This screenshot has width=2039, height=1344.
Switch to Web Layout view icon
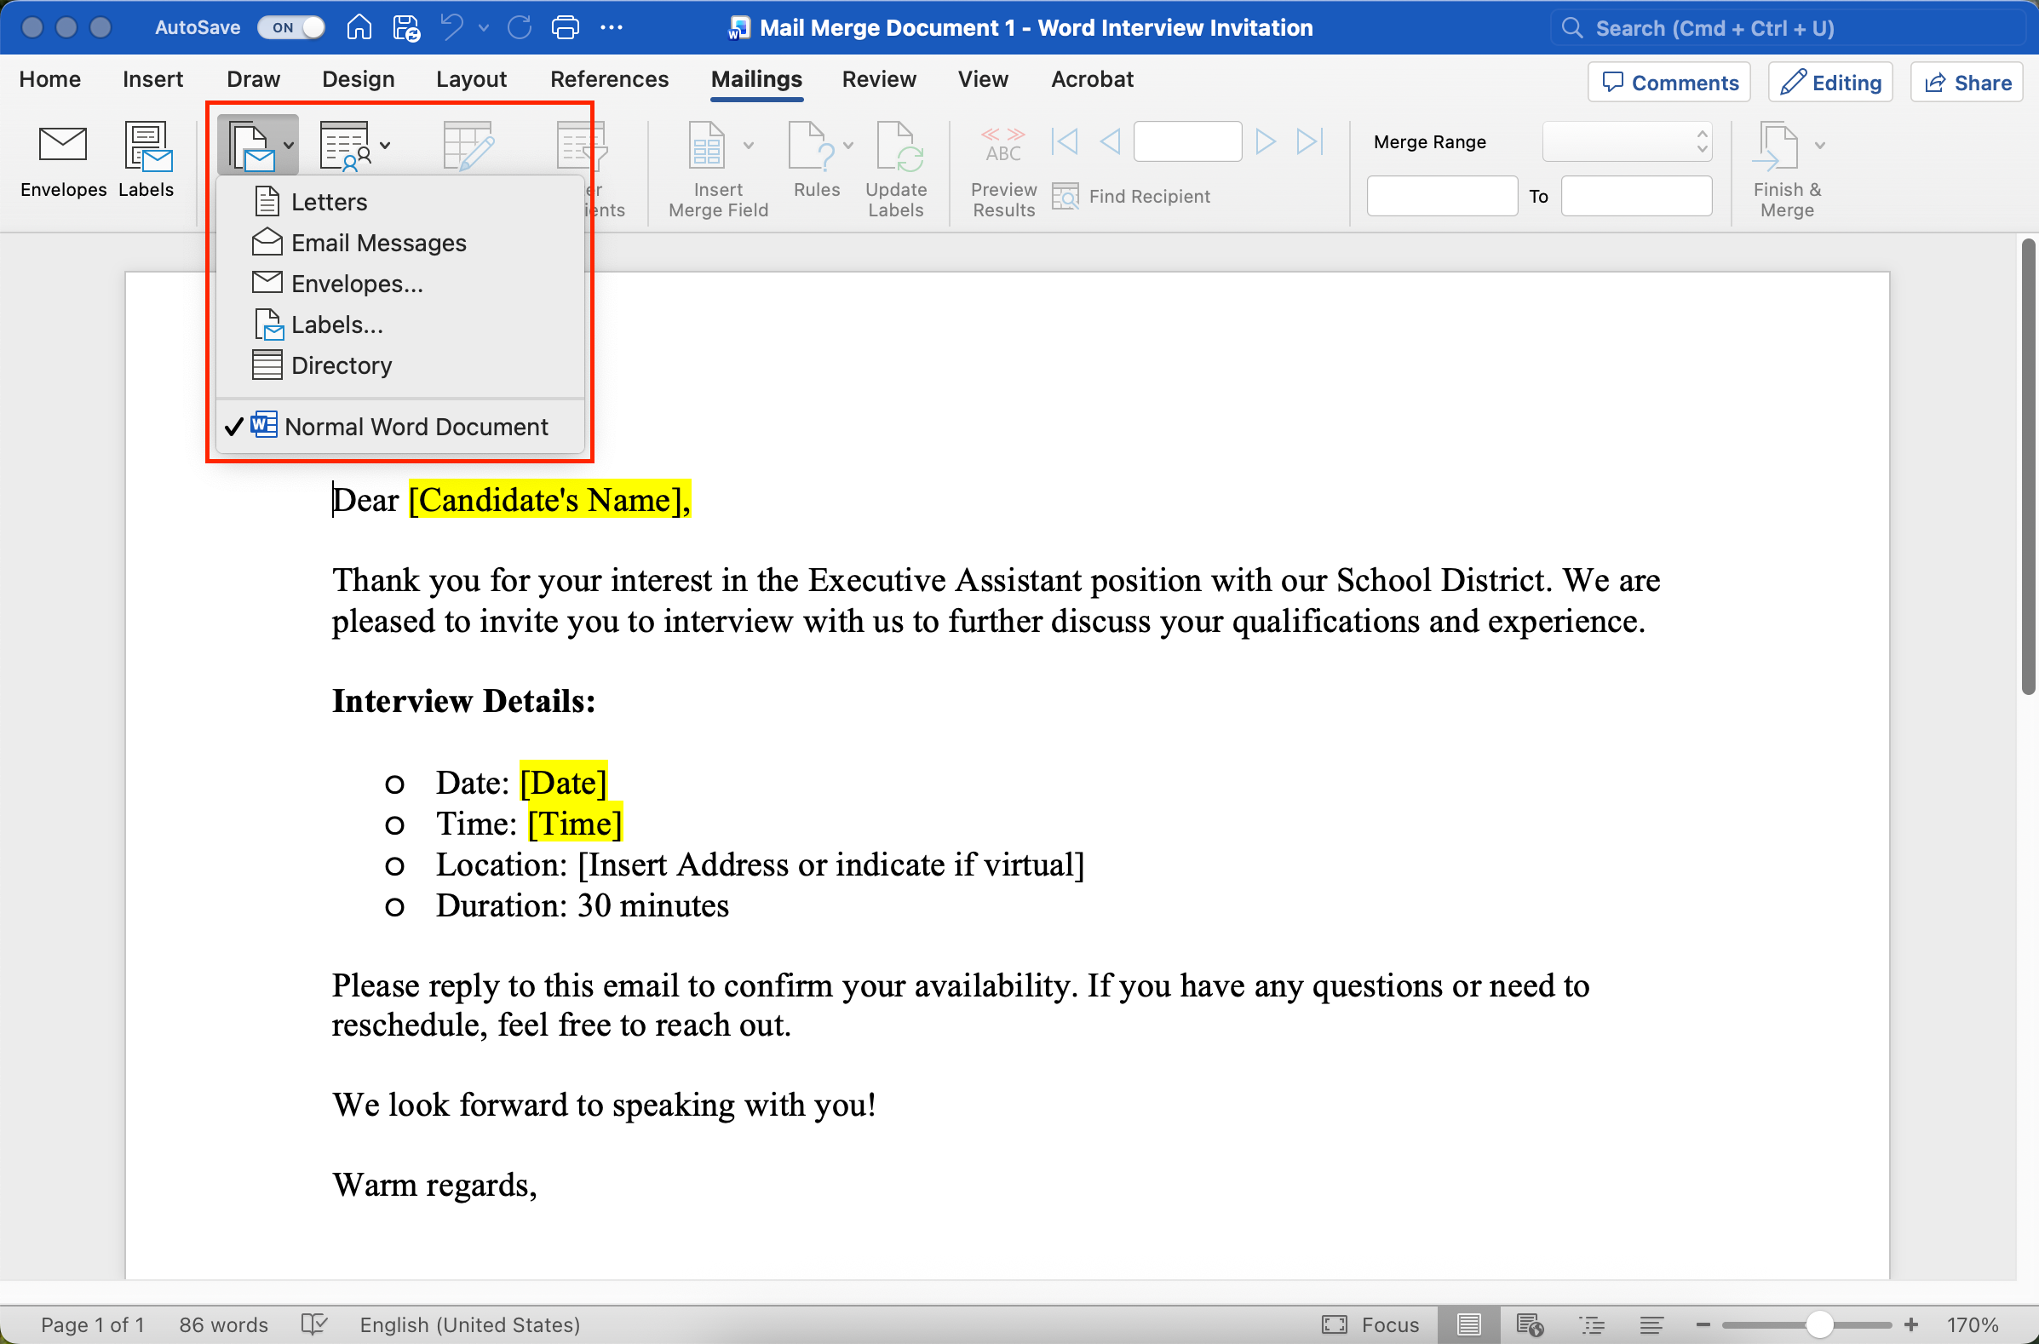click(1530, 1324)
